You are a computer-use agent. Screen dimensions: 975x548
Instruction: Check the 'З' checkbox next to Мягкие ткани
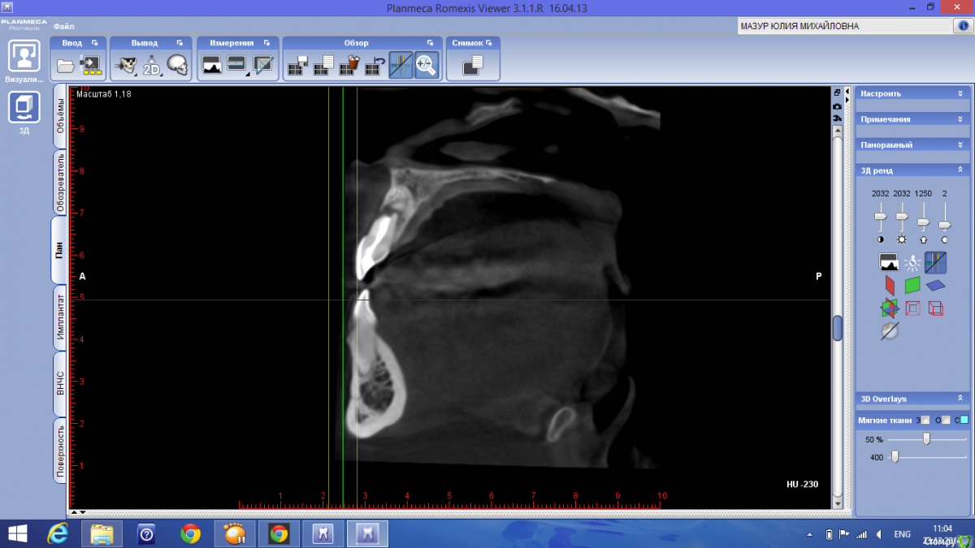point(925,420)
